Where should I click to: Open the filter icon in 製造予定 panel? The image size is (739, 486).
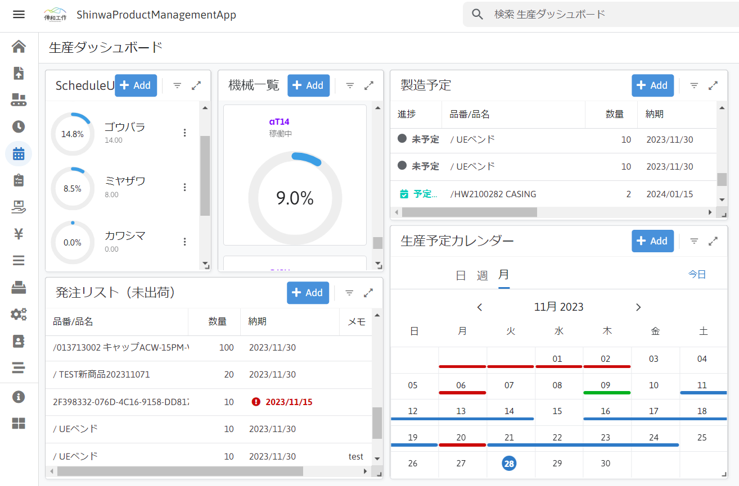point(694,85)
